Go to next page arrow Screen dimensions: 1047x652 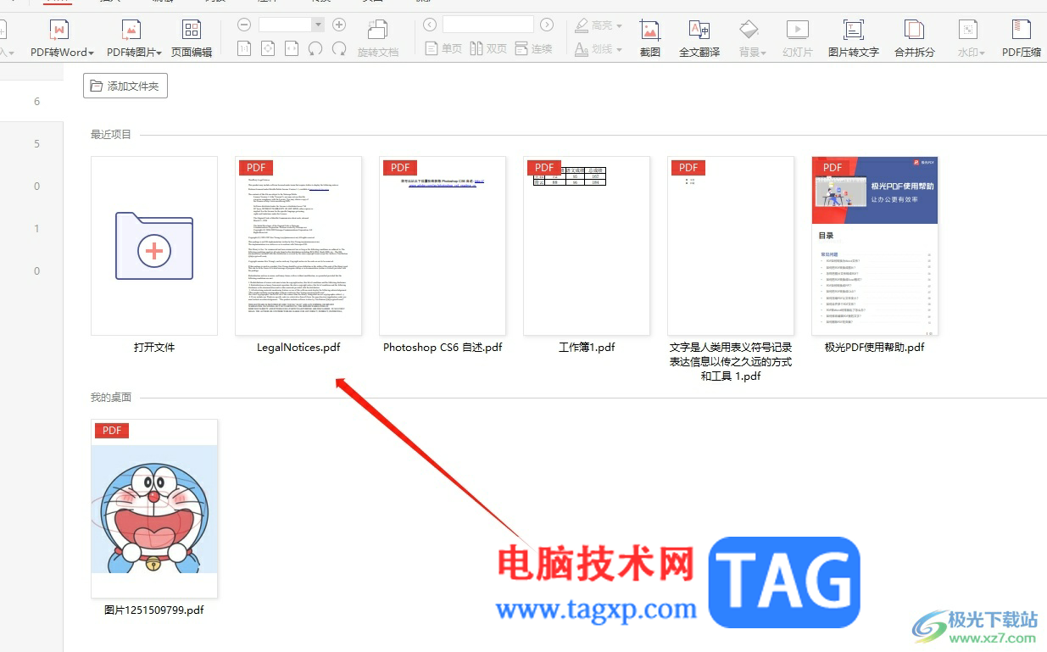click(547, 25)
